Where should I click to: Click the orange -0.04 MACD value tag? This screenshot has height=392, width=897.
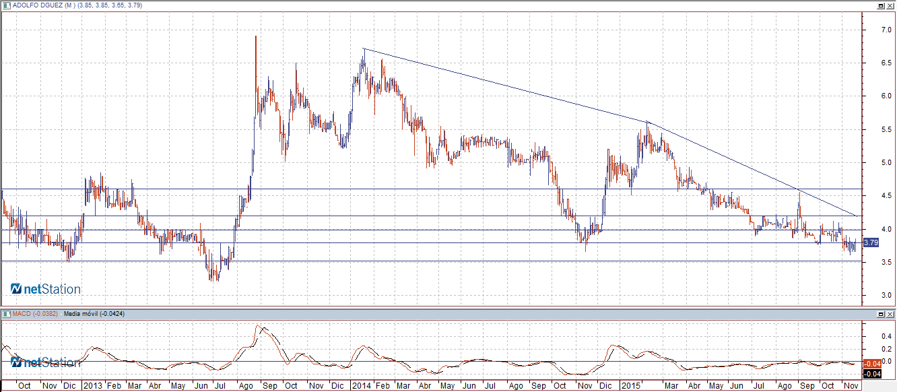pos(871,364)
